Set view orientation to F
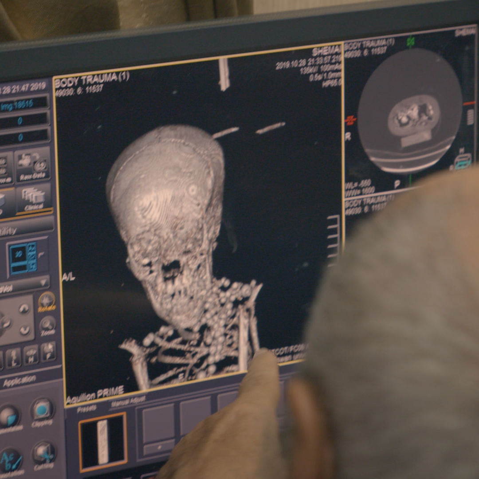Screen dimensions: 479x479 pyautogui.click(x=48, y=352)
